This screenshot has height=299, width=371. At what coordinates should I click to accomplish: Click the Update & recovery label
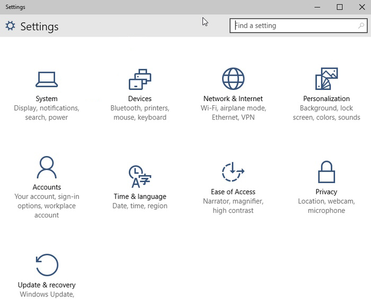[x=47, y=285]
